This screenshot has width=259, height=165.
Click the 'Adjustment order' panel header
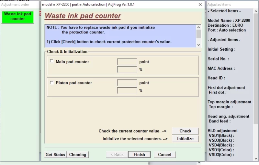coord(15,5)
